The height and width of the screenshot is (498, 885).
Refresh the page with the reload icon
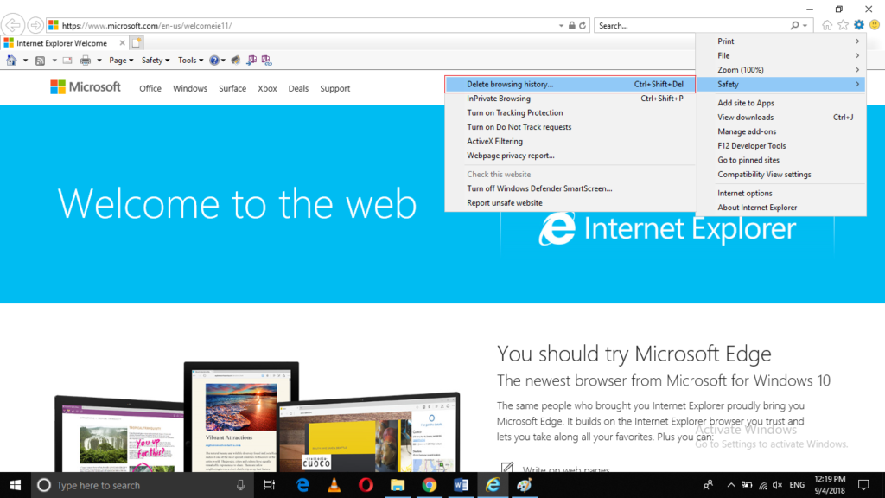tap(583, 25)
